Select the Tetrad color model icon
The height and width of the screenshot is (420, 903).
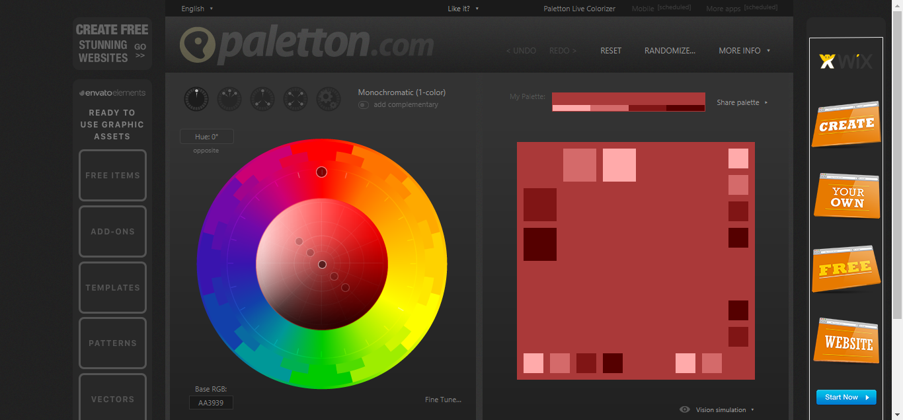(295, 99)
